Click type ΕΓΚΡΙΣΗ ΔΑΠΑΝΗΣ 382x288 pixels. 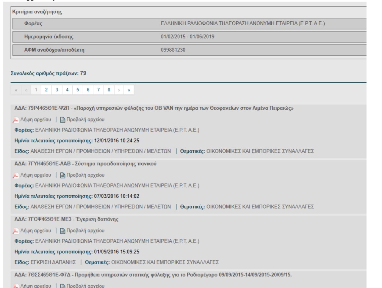click(53, 262)
